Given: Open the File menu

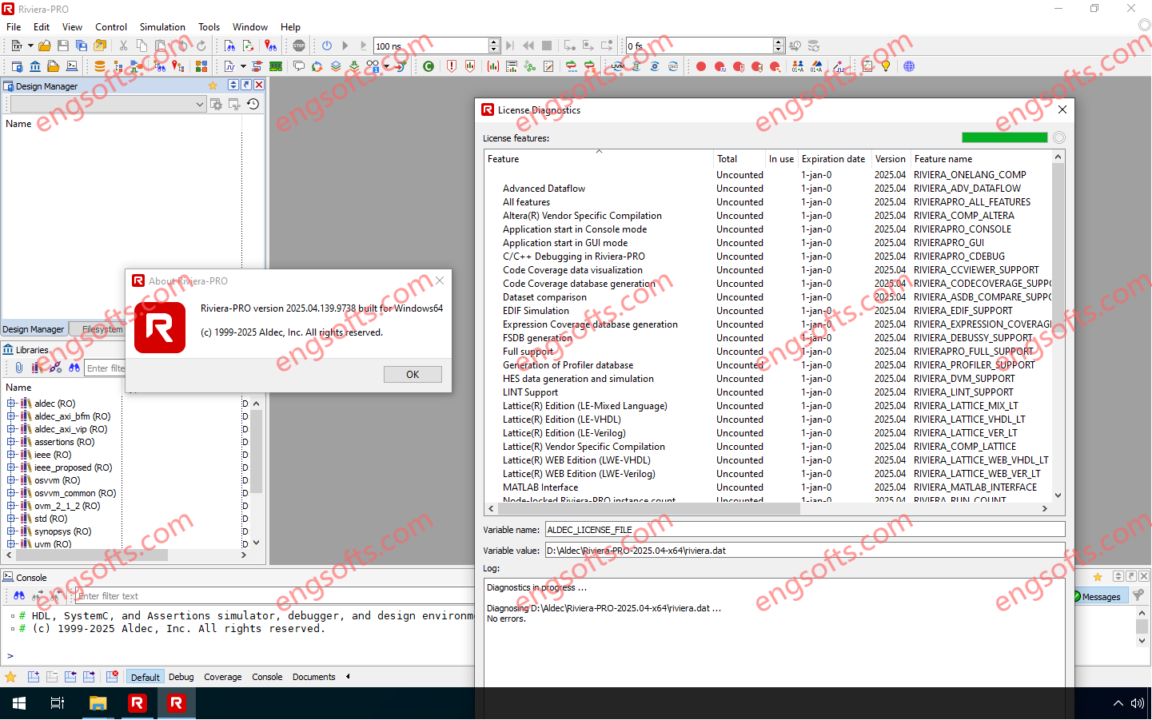Looking at the screenshot, I should [x=14, y=26].
